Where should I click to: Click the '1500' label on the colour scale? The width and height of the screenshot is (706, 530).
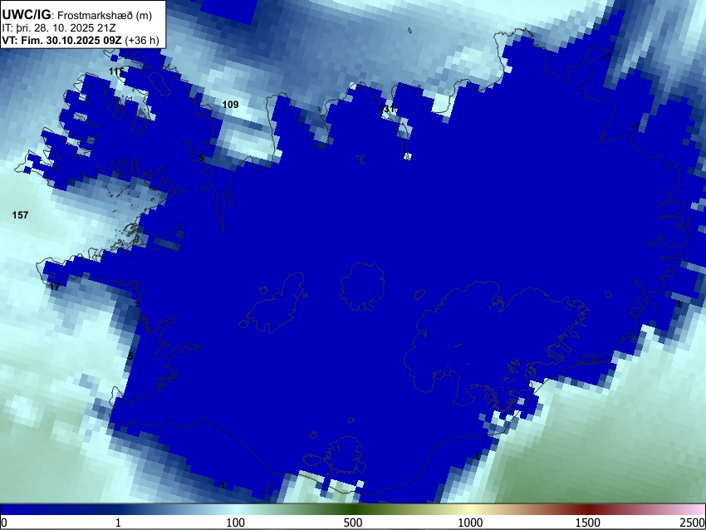point(587,523)
